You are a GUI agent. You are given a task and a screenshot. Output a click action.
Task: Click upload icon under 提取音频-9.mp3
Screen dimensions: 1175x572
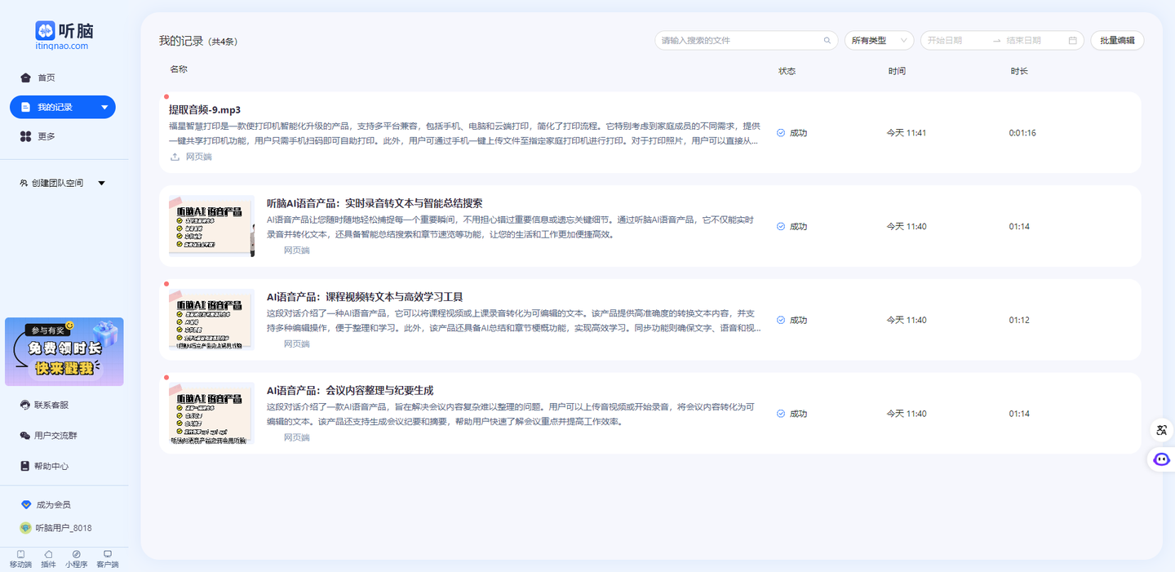pos(174,157)
